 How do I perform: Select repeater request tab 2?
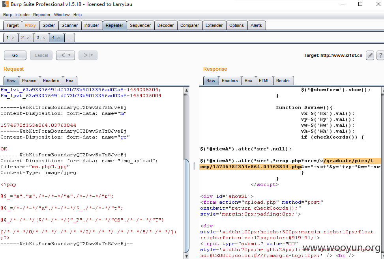(x=22, y=38)
